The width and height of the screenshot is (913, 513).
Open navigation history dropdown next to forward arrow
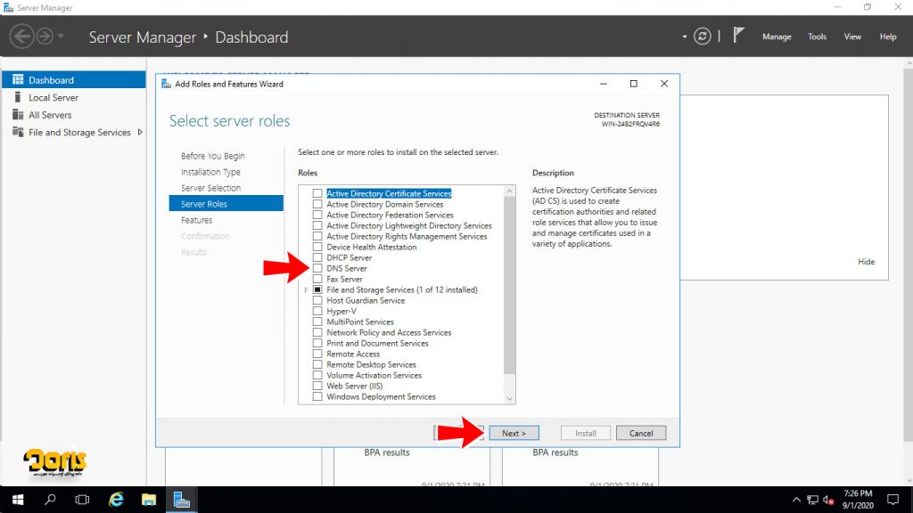tap(61, 37)
